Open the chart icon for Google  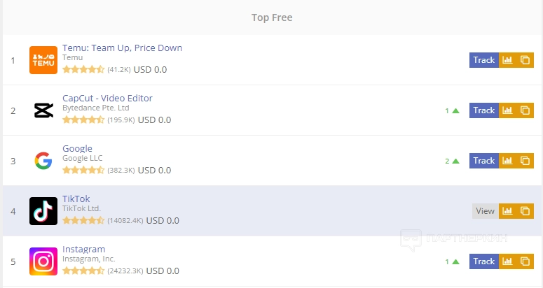[x=508, y=161]
